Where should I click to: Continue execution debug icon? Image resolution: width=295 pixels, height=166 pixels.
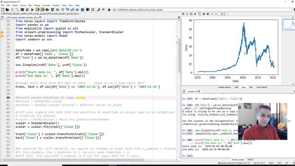(77, 10)
